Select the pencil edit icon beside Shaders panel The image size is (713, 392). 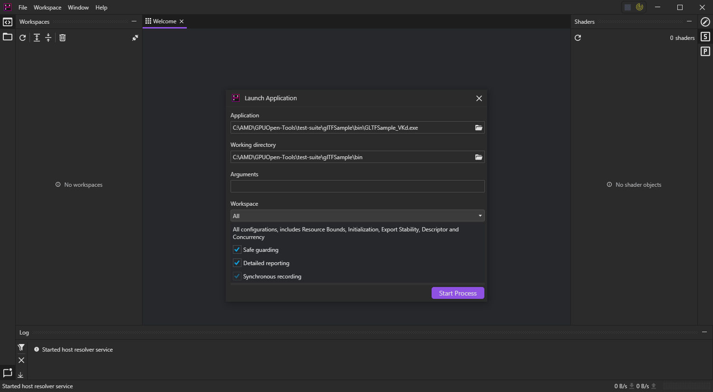(x=705, y=22)
